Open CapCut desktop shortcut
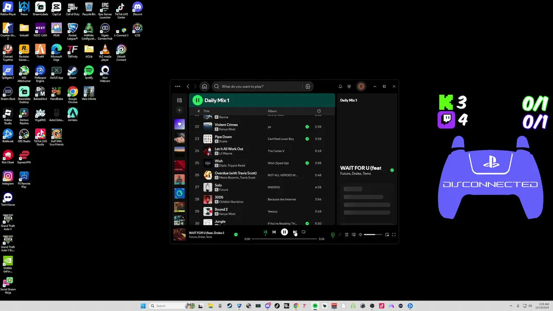This screenshot has width=553, height=311. [x=57, y=9]
